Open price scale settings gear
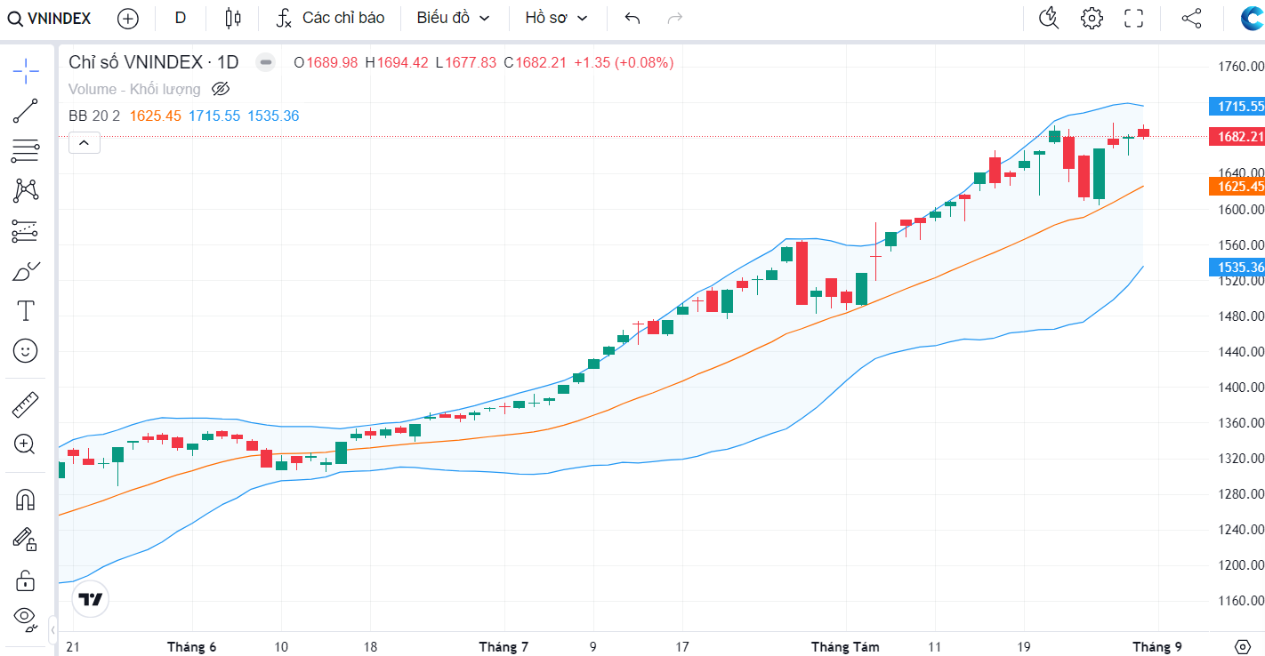The width and height of the screenshot is (1265, 656). tap(1243, 646)
